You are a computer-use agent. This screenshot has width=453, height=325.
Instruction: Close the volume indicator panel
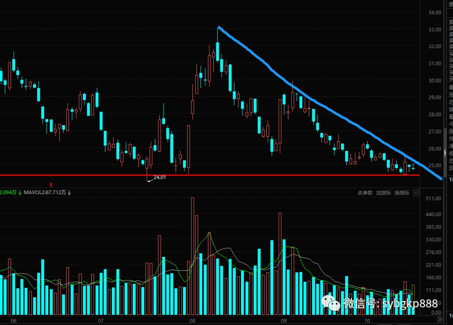tap(416, 193)
